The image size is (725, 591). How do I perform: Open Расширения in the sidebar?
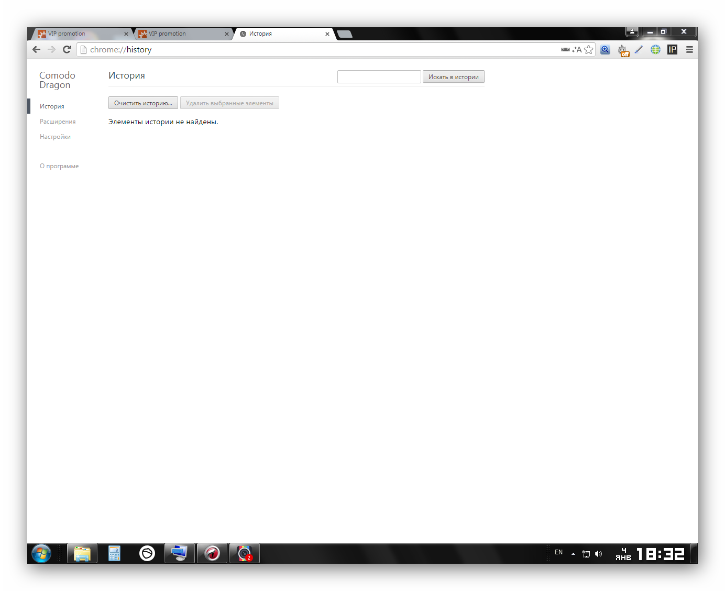58,122
